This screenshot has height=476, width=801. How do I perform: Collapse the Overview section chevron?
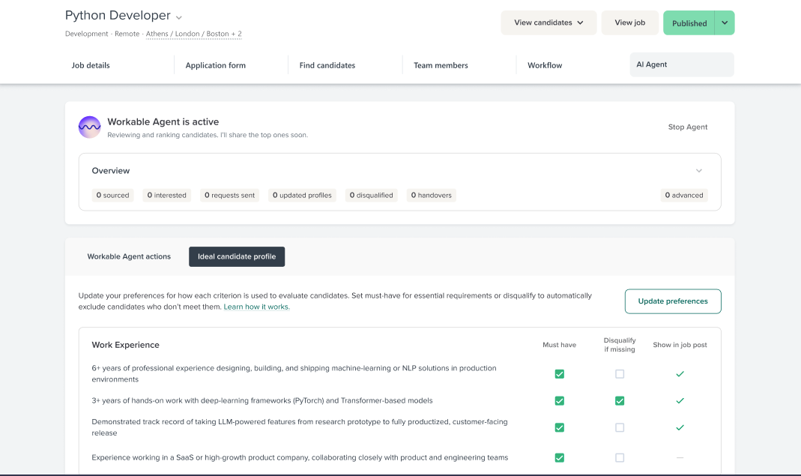pos(698,171)
